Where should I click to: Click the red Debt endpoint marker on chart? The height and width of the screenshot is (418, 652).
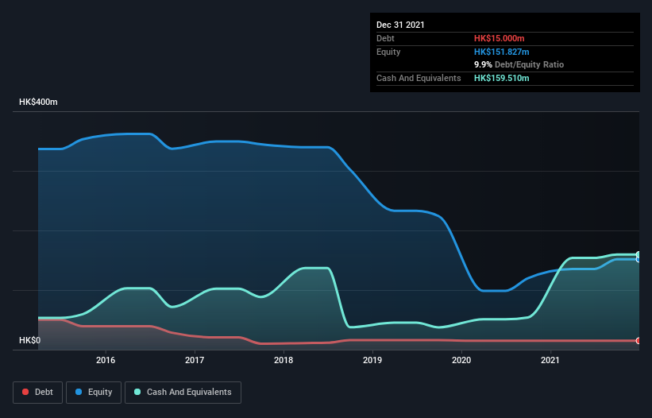point(638,341)
